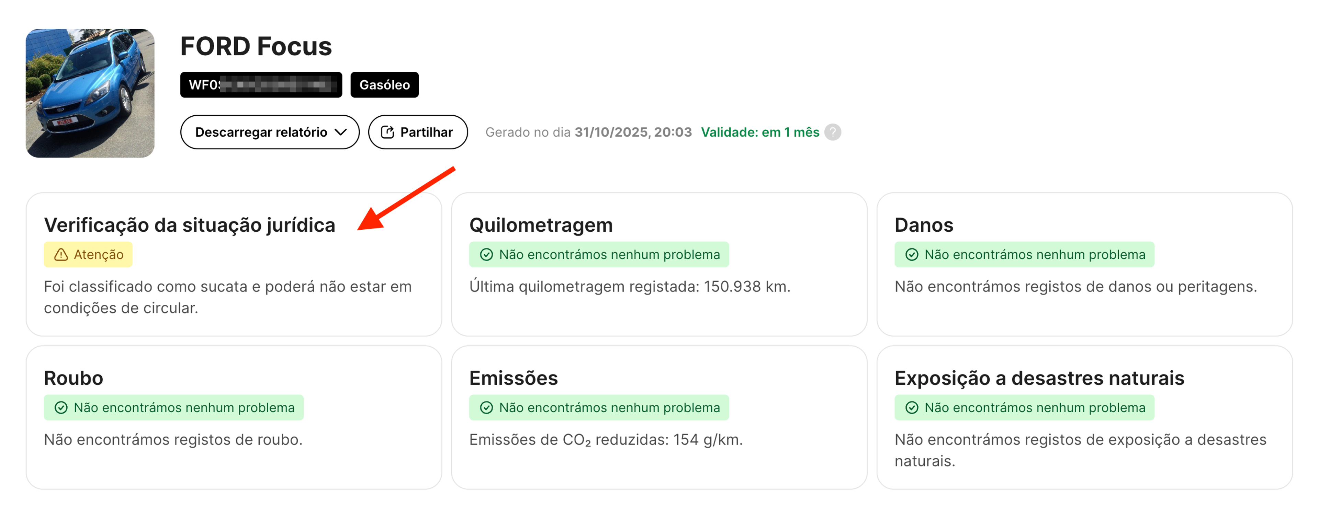Viewport: 1319px width, 508px height.
Task: Toggle the Atenção status on the legal check card
Action: (88, 254)
